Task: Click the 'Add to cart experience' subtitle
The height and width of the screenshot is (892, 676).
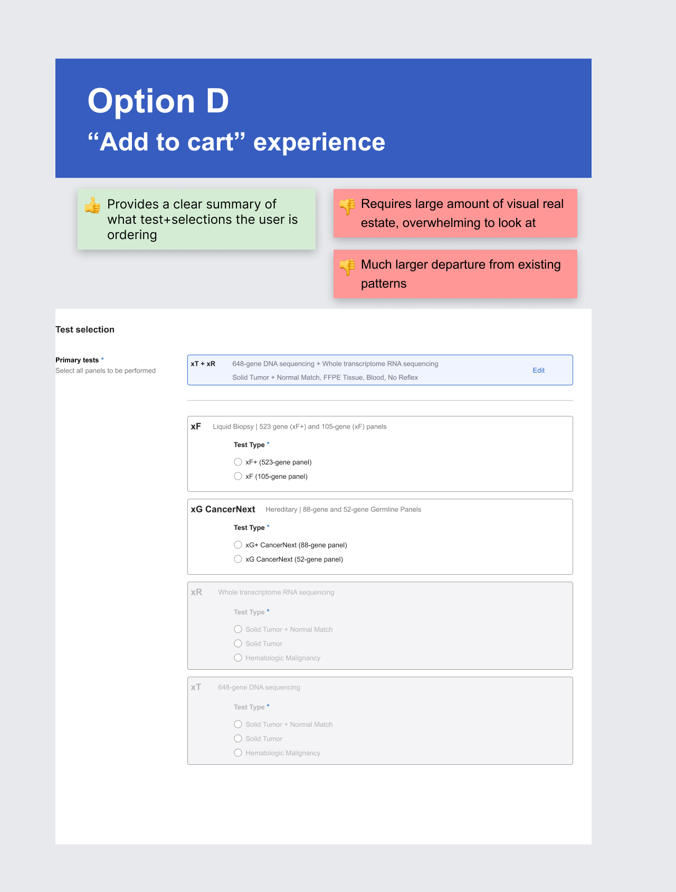Action: click(236, 142)
